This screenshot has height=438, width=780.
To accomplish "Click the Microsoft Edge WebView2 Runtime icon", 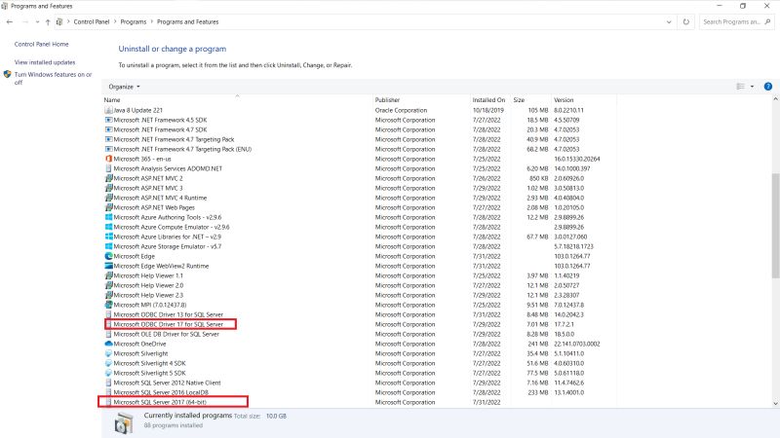I will pos(108,266).
